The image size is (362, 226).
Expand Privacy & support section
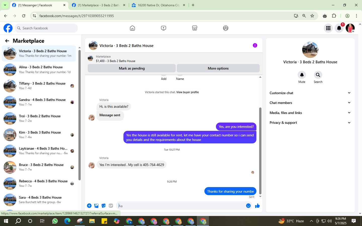[x=310, y=123]
